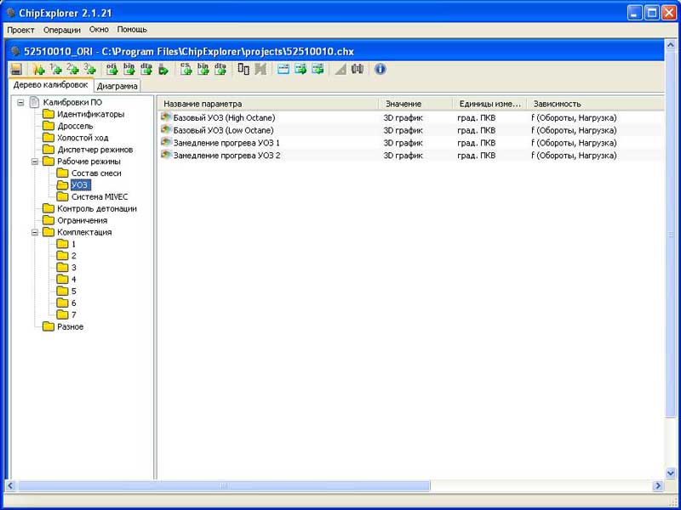Select the Контроль детонации folder
Image resolution: width=681 pixels, height=510 pixels.
point(96,208)
